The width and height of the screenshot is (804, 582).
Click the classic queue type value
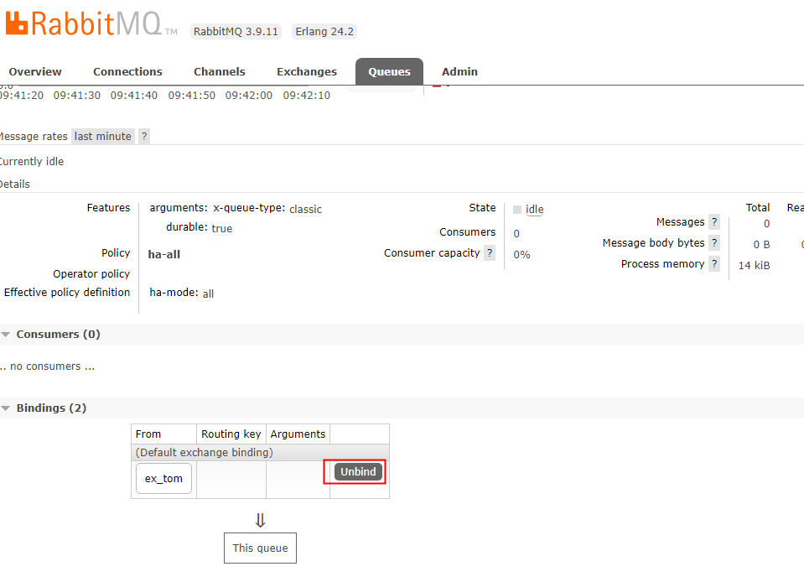pyautogui.click(x=306, y=209)
